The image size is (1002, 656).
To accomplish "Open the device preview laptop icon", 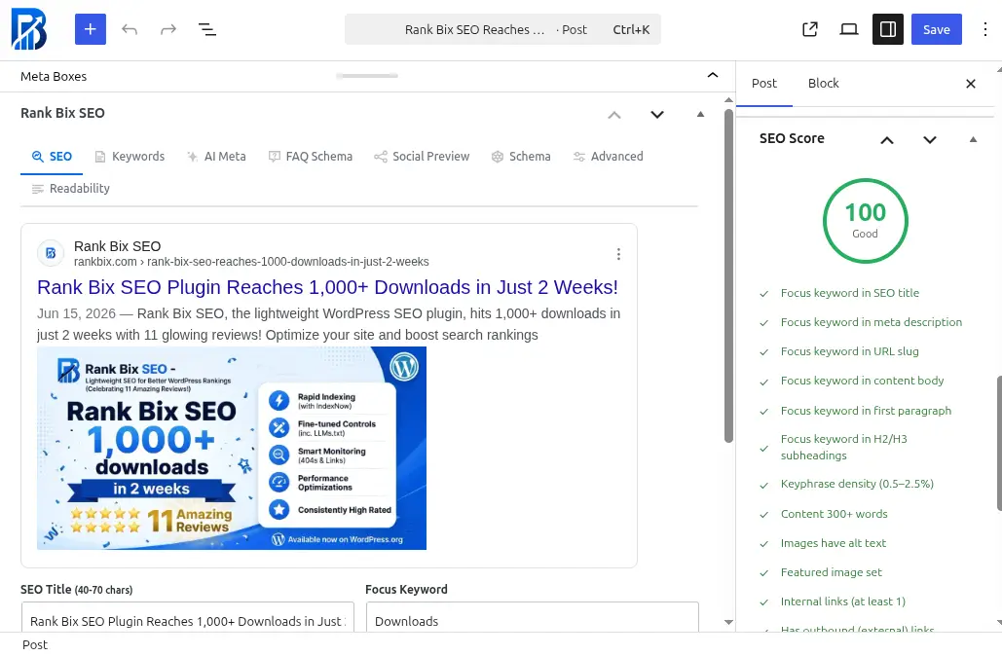I will [x=849, y=29].
